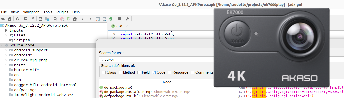
Task: Open the Tools menu
Action: (x=48, y=12)
